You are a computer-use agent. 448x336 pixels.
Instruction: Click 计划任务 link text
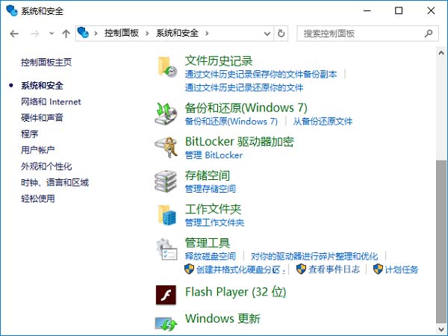402,269
